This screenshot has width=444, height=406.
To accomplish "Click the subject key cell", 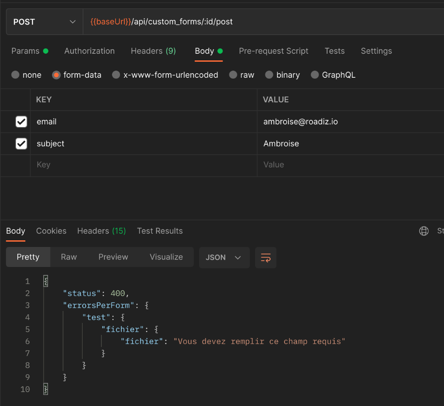I will tap(144, 144).
